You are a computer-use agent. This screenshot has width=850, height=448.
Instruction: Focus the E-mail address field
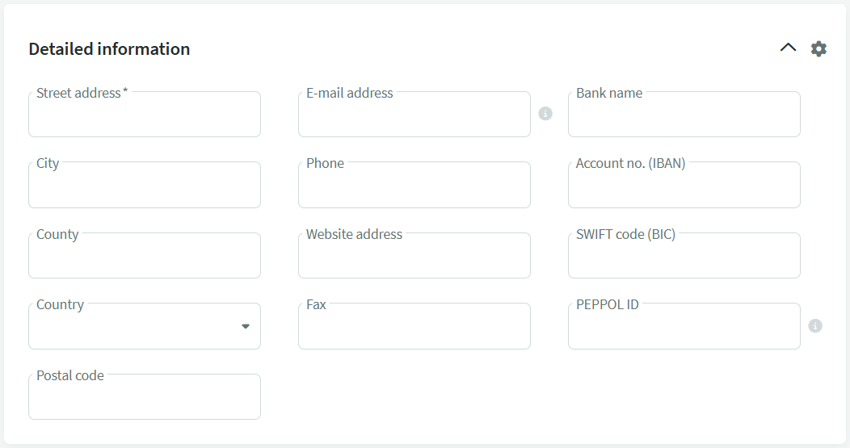click(x=414, y=117)
